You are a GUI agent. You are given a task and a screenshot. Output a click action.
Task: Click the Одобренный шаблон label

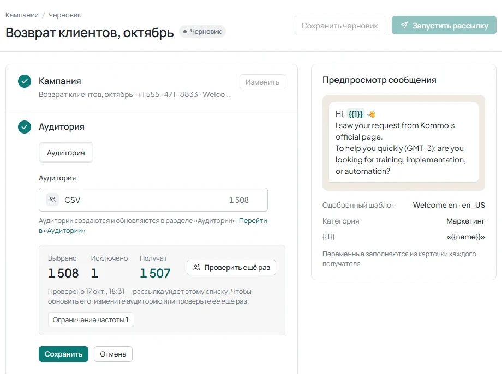click(359, 205)
